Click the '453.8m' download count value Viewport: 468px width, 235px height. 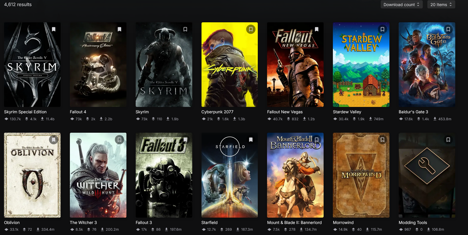pyautogui.click(x=445, y=119)
